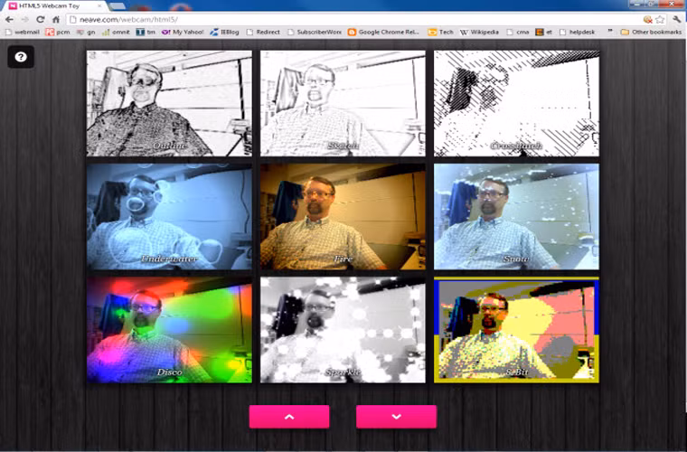Bookmark this page with star icon
The height and width of the screenshot is (452, 687).
click(661, 19)
